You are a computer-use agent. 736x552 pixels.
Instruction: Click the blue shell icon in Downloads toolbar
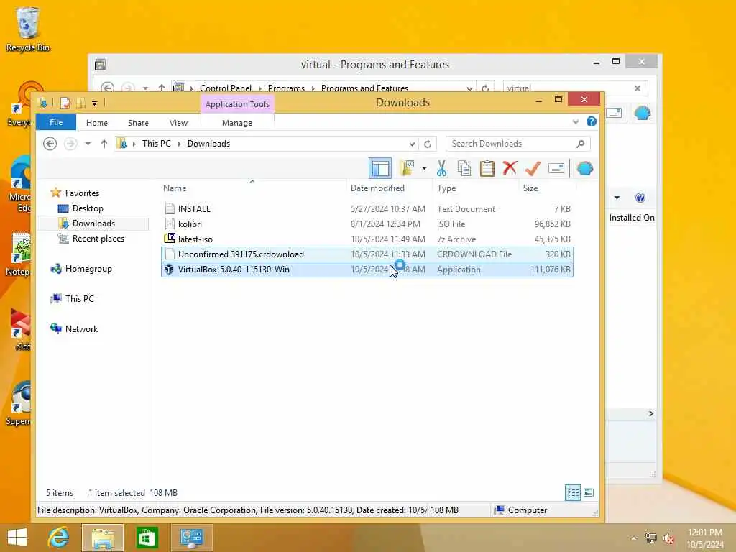pyautogui.click(x=585, y=168)
